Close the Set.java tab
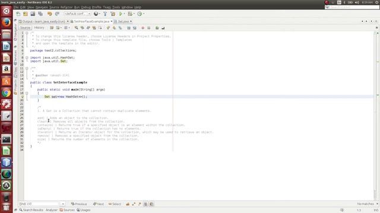Image resolution: width=380 pixels, height=213 pixels. pos(131,21)
